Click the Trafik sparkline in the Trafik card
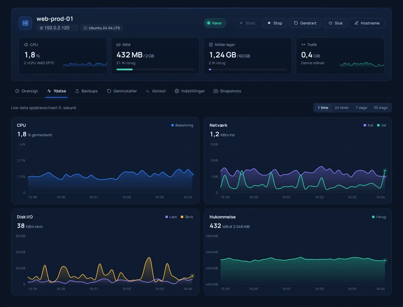 pyautogui.click(x=362, y=64)
